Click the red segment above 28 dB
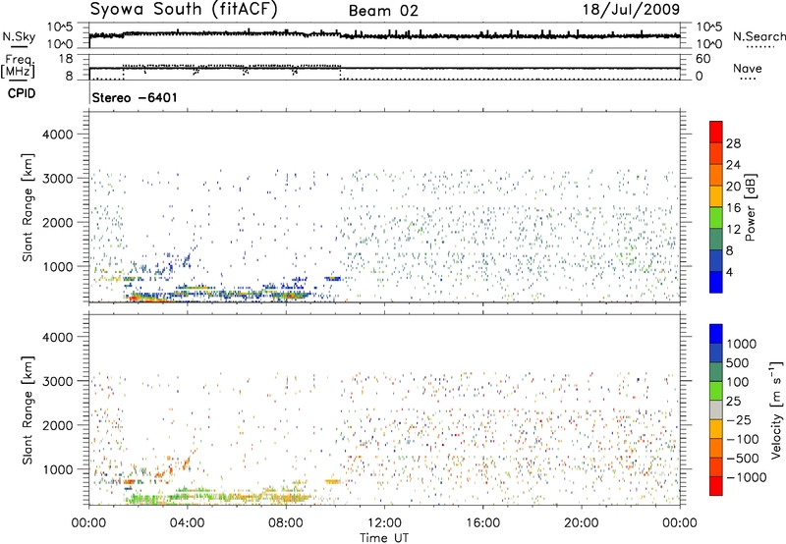The width and height of the screenshot is (786, 544). pyautogui.click(x=716, y=132)
